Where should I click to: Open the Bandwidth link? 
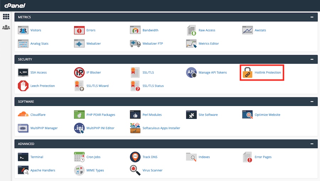[x=150, y=30]
